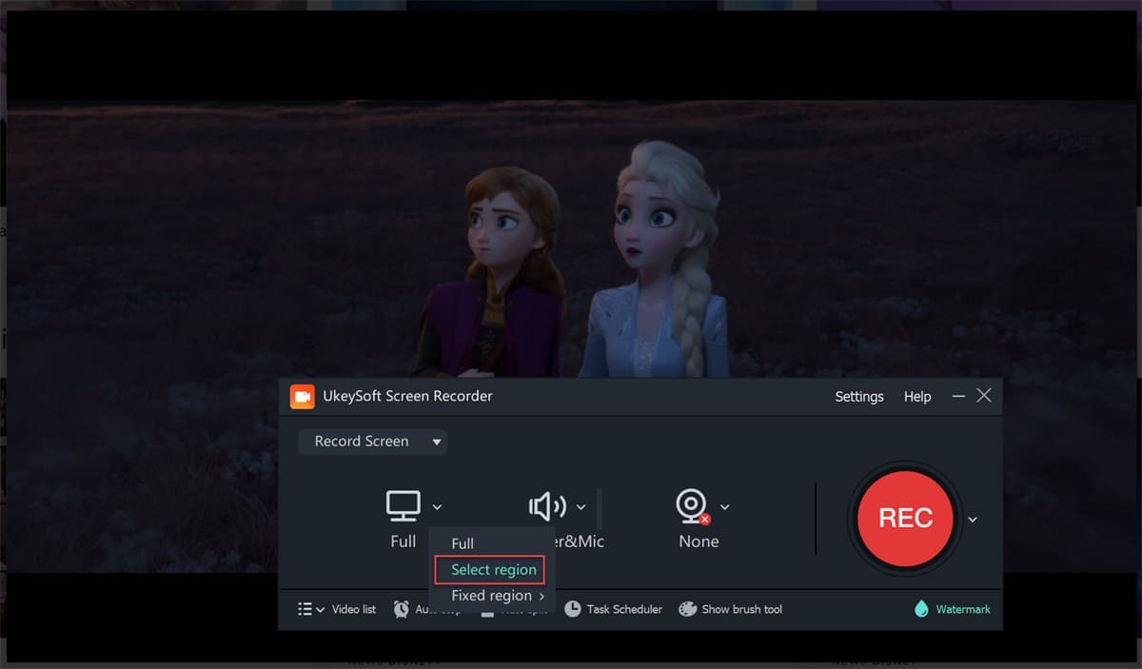Click the Task Scheduler clock icon
The image size is (1142, 669).
pyautogui.click(x=572, y=609)
